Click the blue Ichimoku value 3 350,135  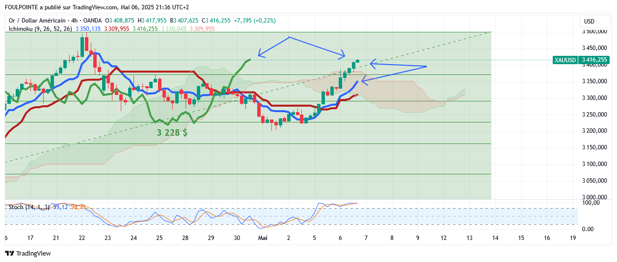click(88, 29)
